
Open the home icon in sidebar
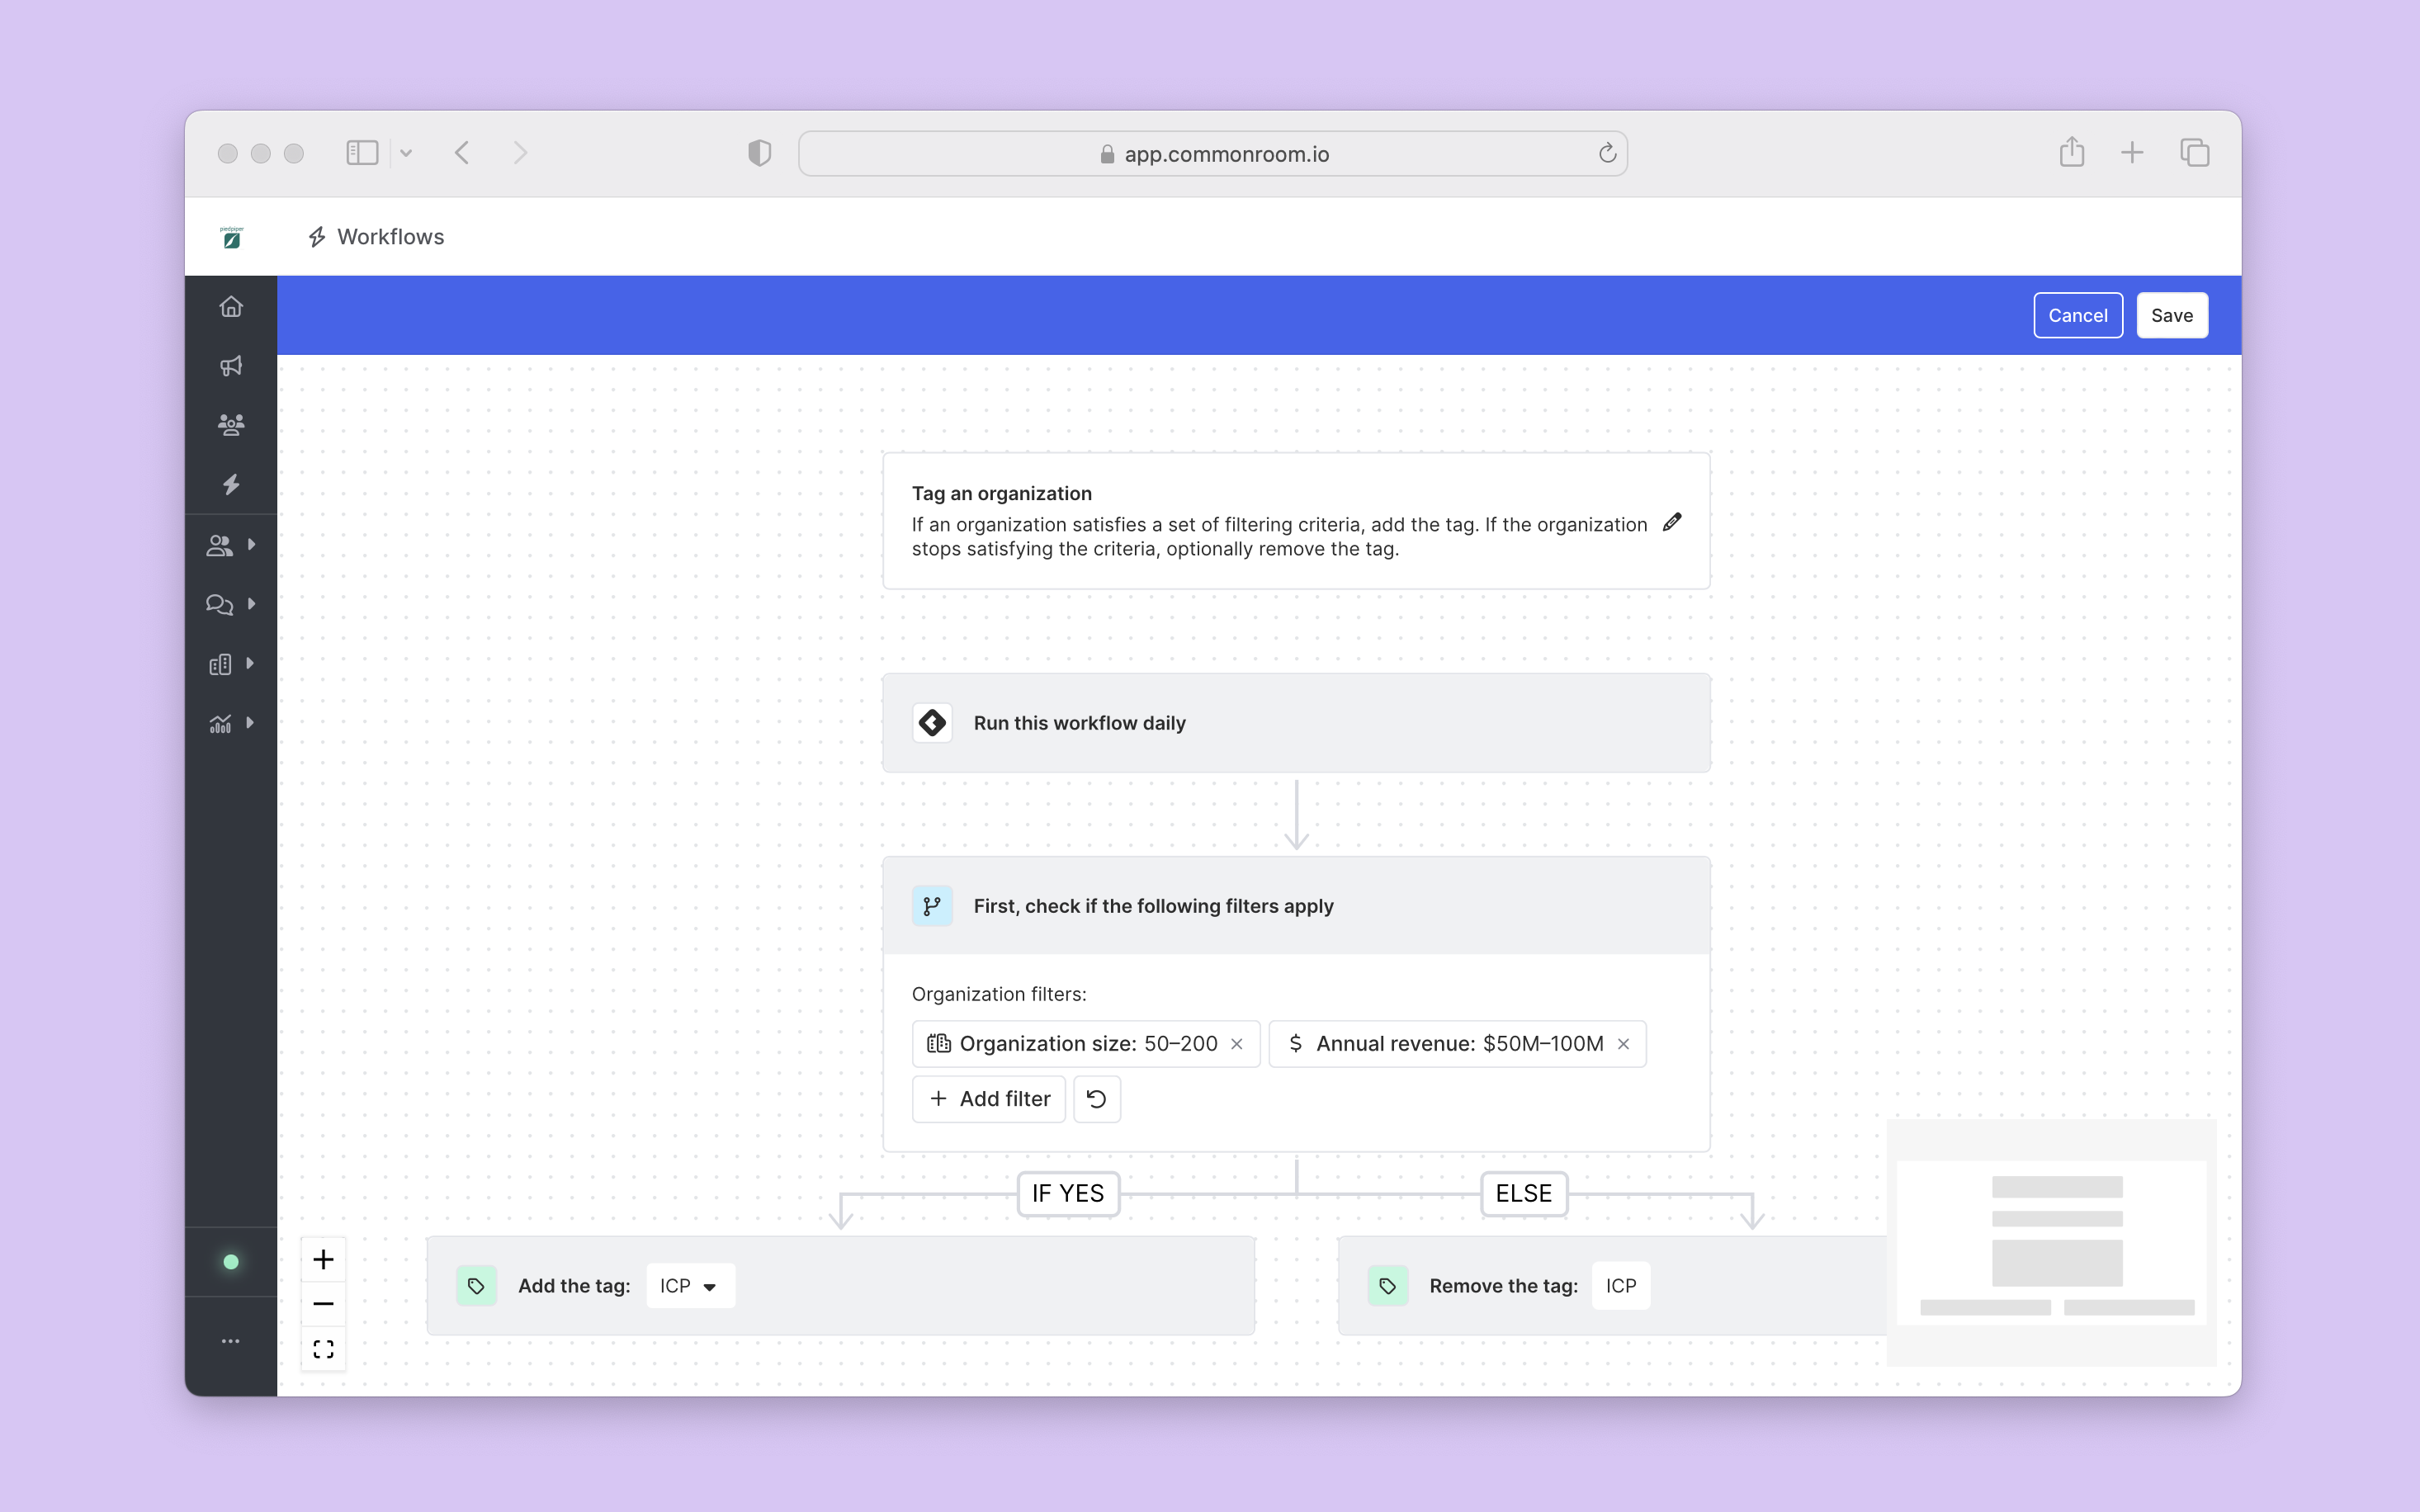(231, 307)
